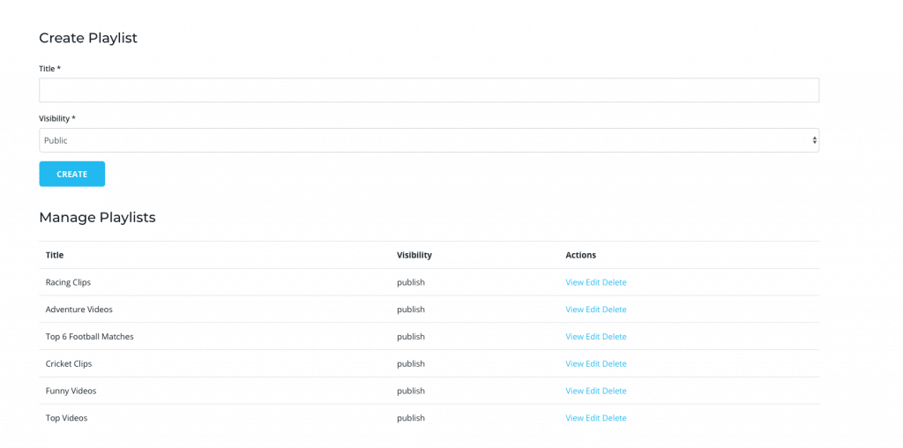View the Top Videos playlist

(x=574, y=417)
